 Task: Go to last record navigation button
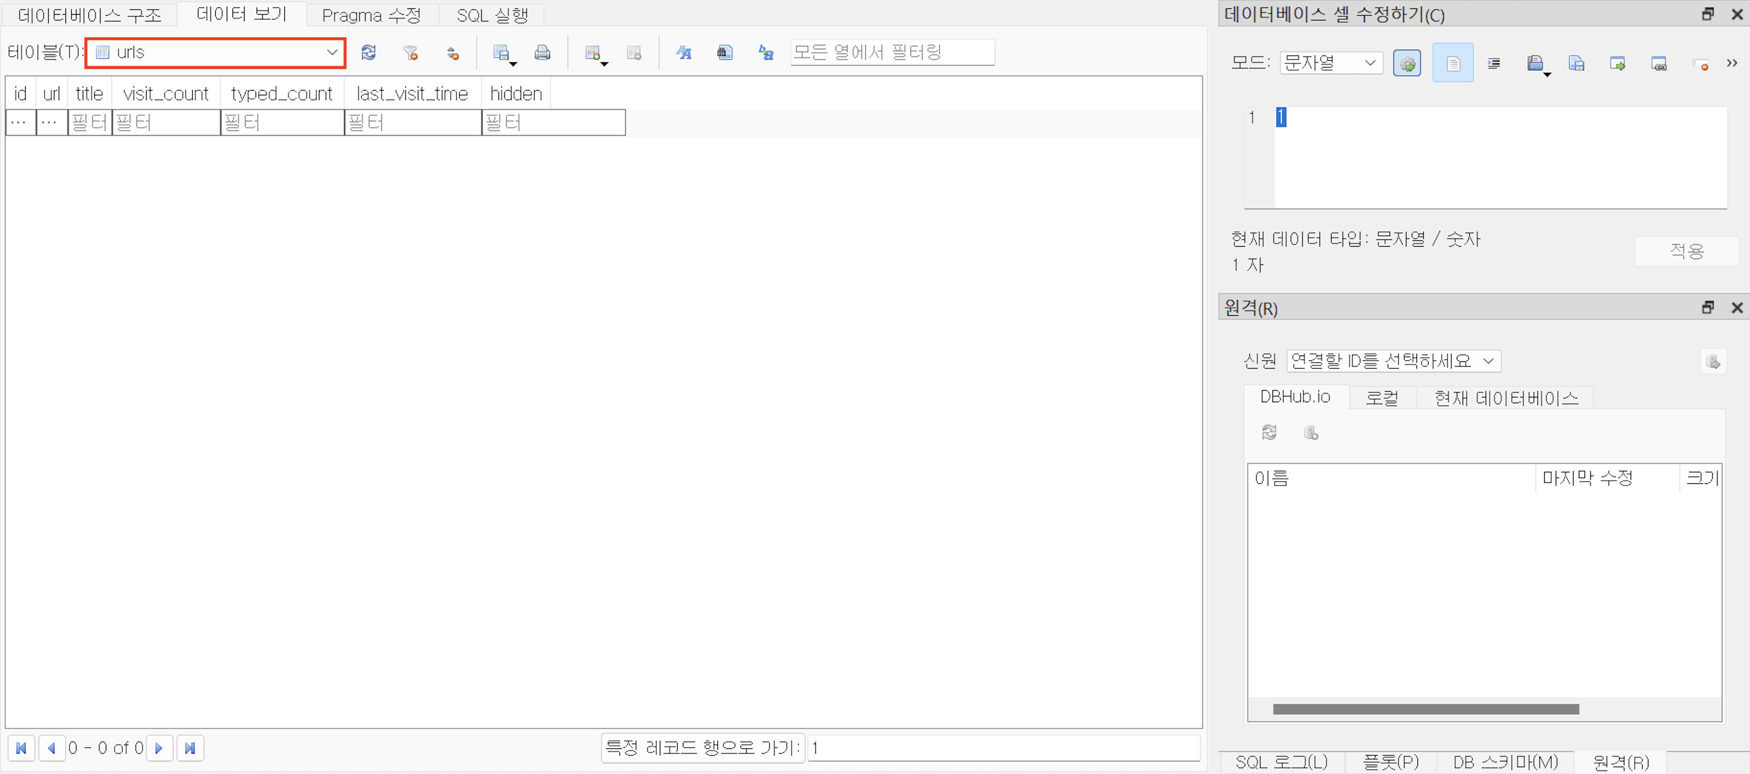[x=190, y=748]
